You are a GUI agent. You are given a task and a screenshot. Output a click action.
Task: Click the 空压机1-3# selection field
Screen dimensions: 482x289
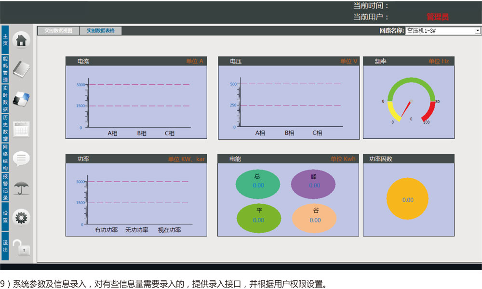[x=440, y=31]
